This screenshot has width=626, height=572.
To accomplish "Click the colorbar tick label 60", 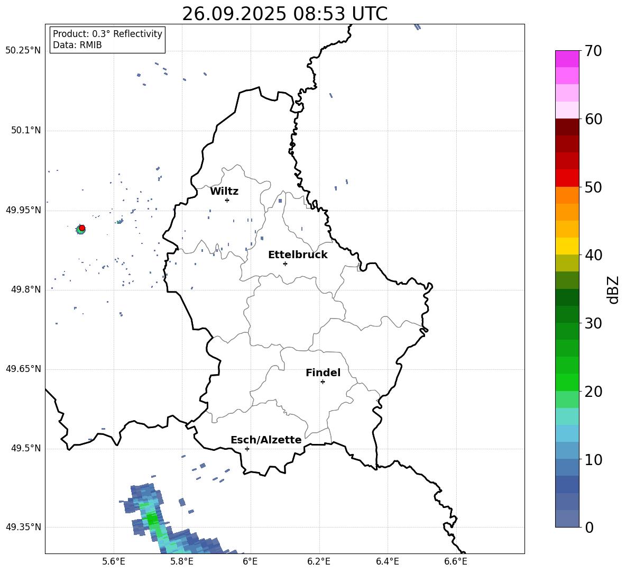I will tap(593, 119).
